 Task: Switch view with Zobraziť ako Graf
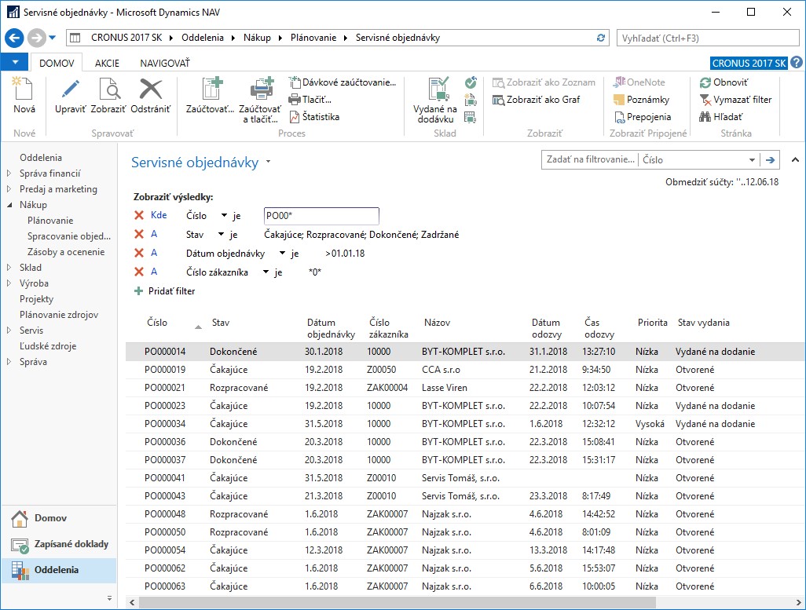coord(536,100)
